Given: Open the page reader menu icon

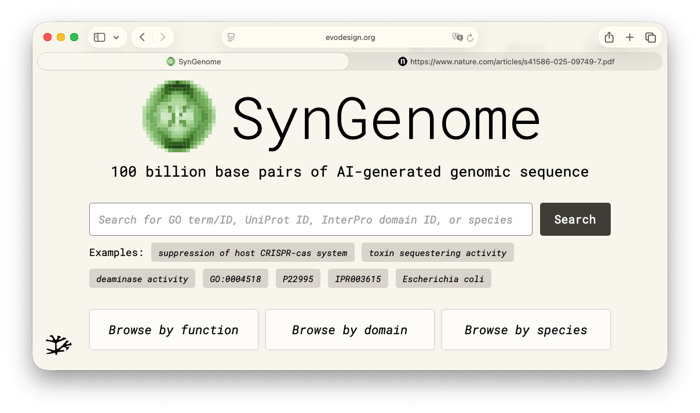Looking at the screenshot, I should tap(231, 37).
